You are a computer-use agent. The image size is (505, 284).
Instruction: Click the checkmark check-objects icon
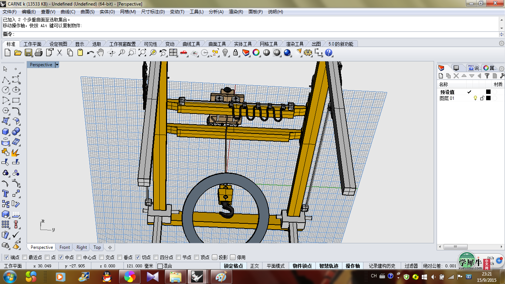16,234
